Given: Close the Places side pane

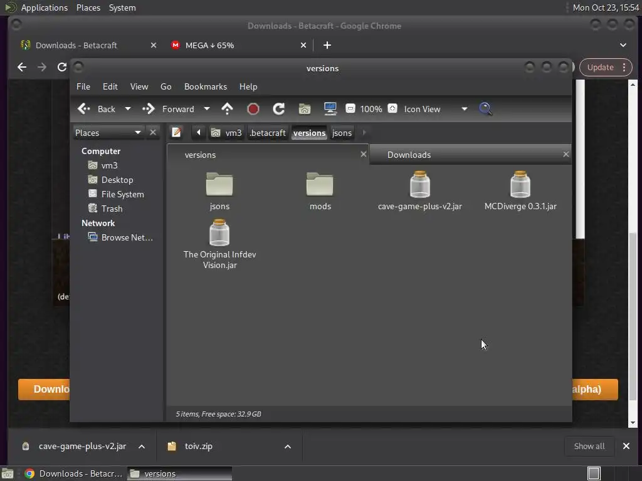Looking at the screenshot, I should coord(153,133).
